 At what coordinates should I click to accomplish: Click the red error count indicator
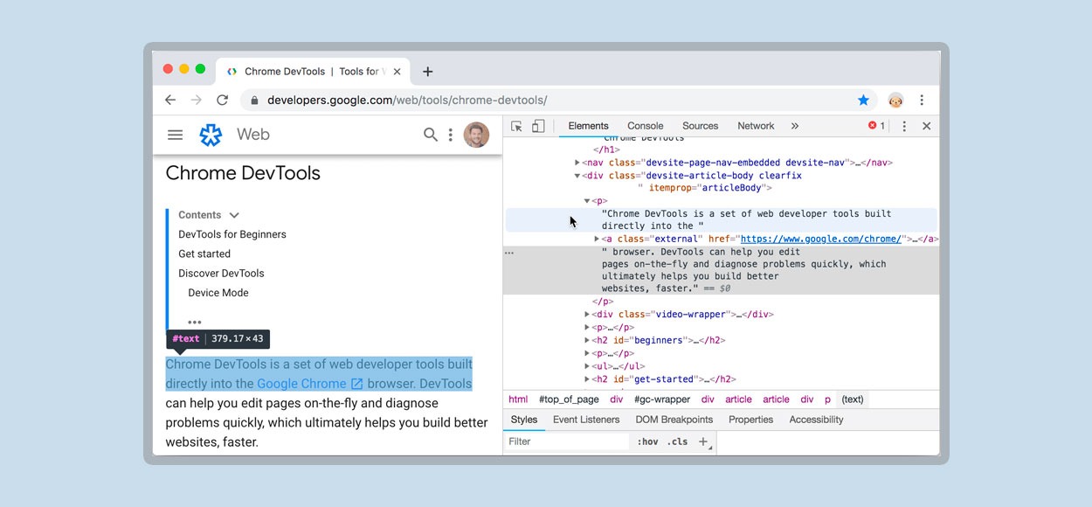(876, 126)
